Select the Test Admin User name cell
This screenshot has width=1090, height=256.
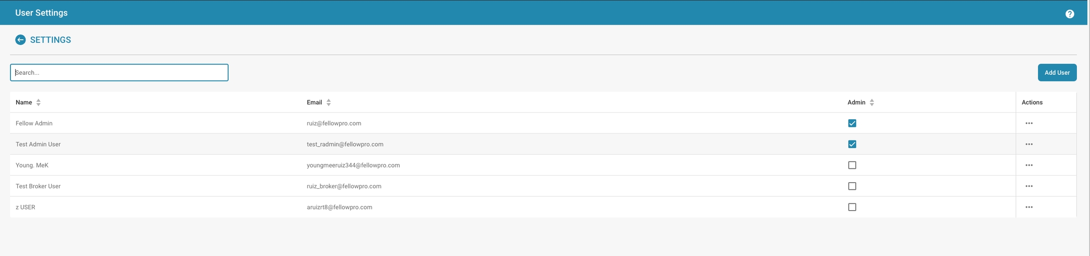coord(38,144)
